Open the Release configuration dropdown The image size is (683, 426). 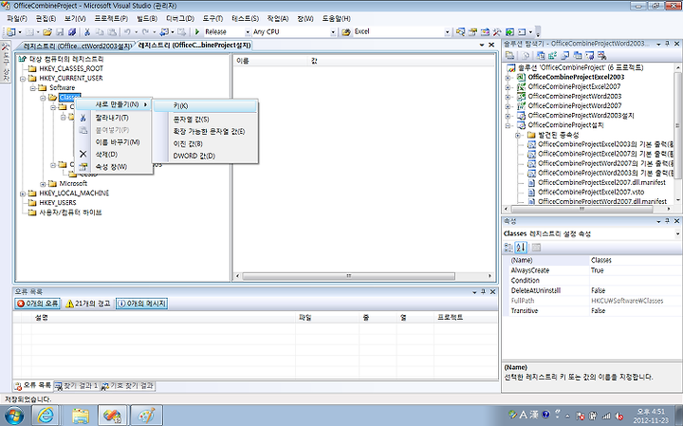click(248, 32)
